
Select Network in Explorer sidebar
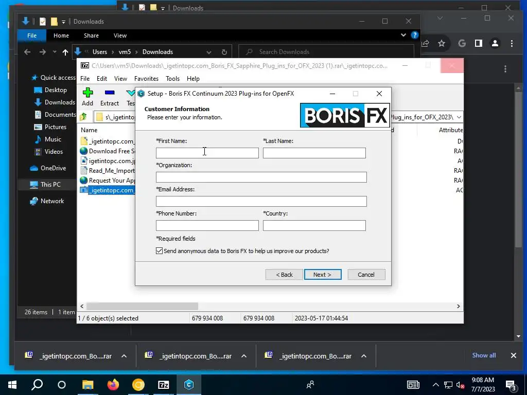47,201
